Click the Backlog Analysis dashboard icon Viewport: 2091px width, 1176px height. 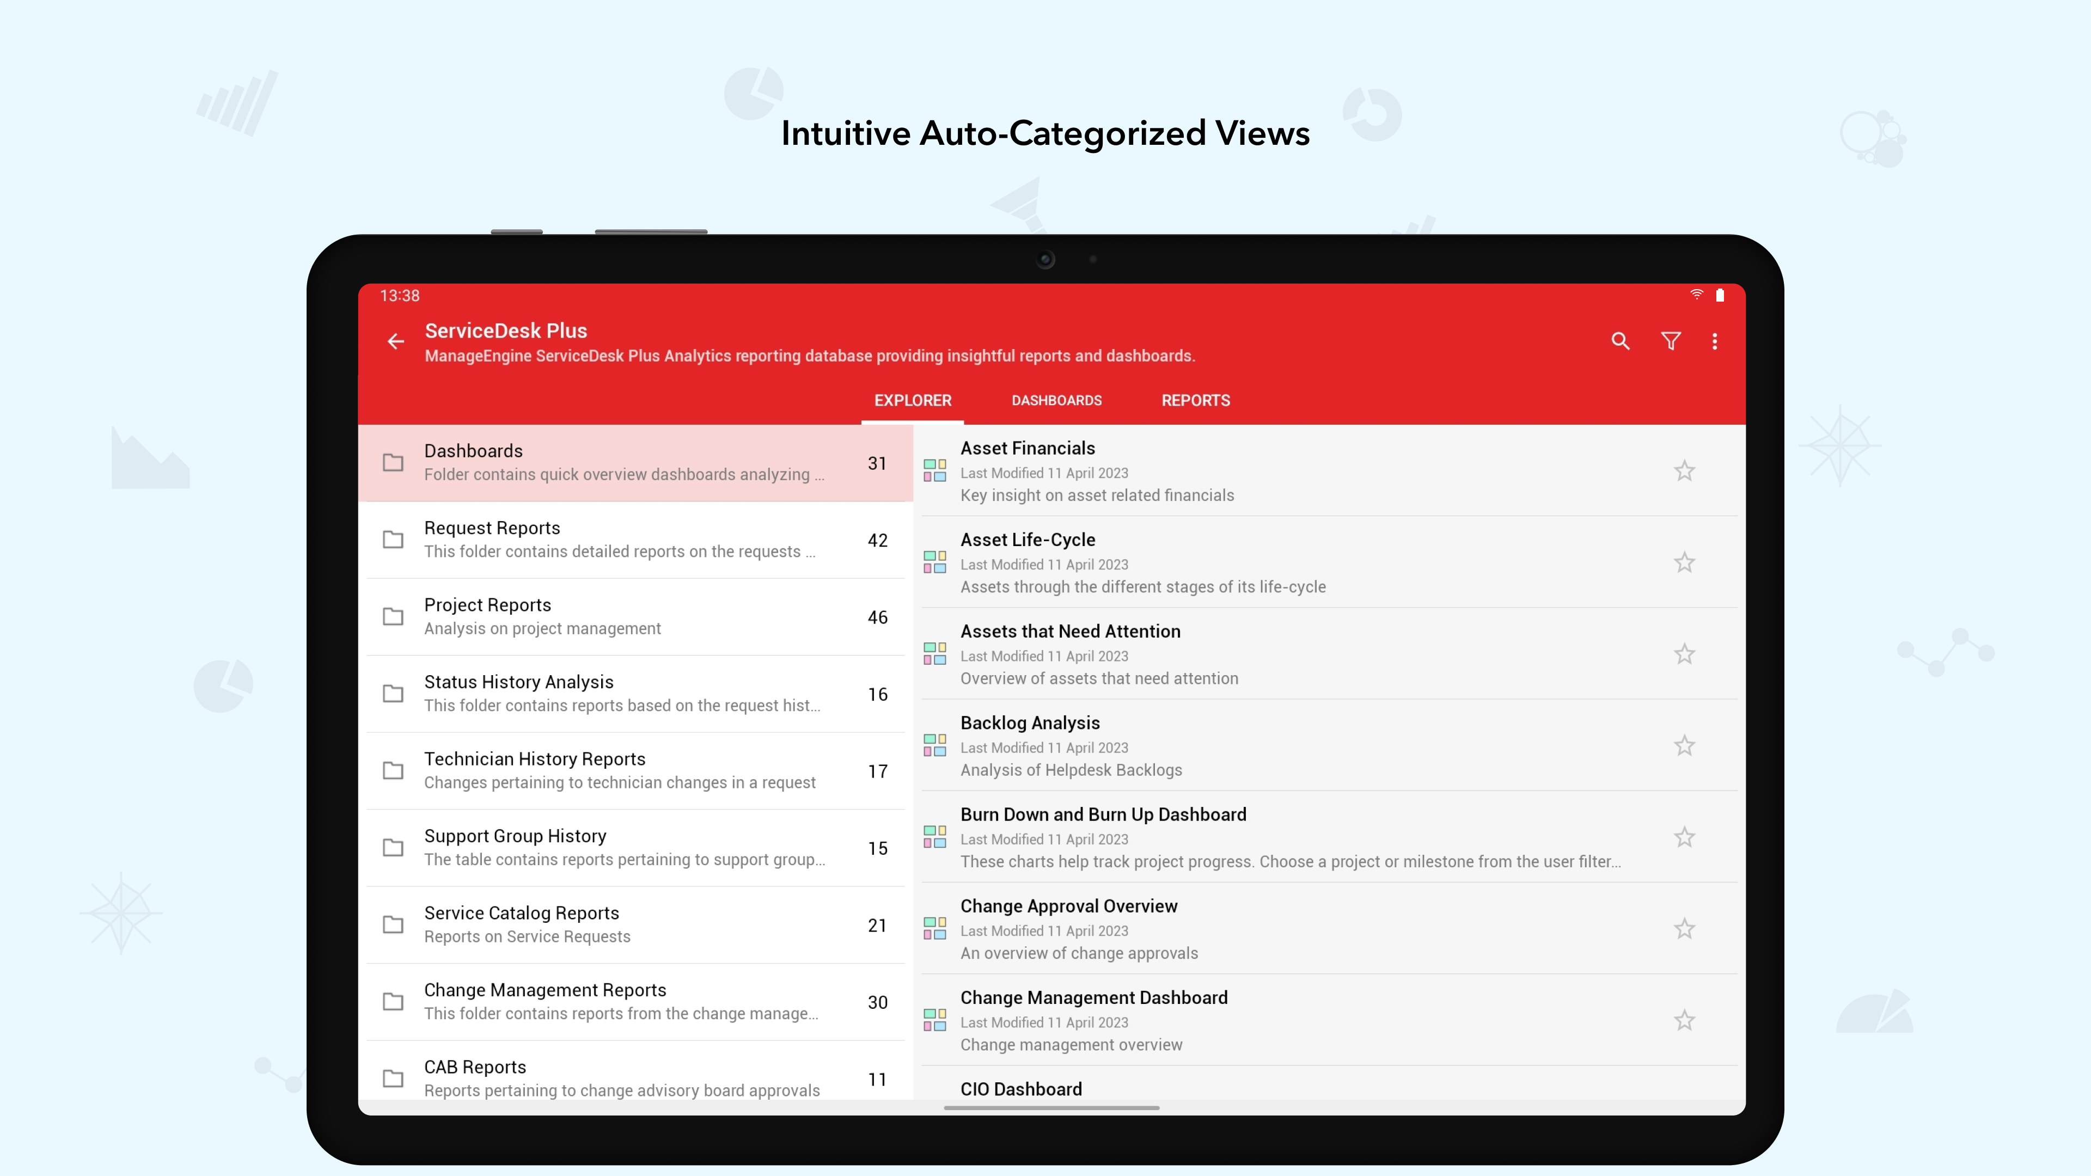[934, 746]
